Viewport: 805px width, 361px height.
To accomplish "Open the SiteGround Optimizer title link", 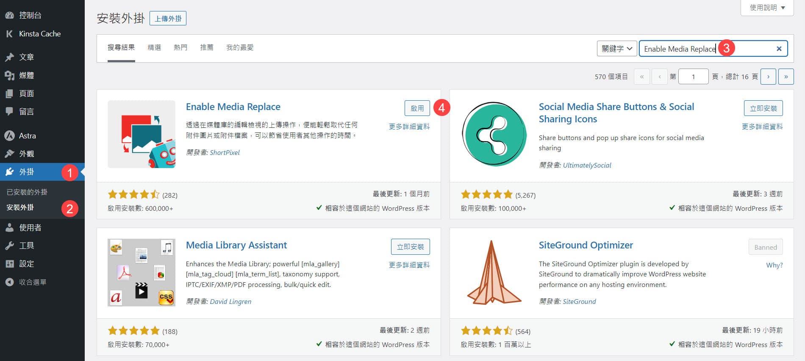I will pos(586,245).
